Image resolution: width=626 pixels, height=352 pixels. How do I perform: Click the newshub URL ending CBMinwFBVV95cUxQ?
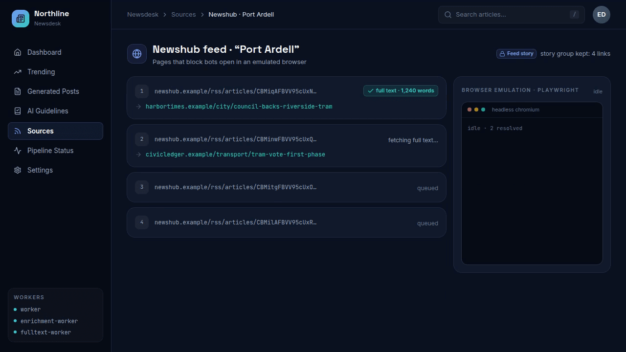pos(236,139)
